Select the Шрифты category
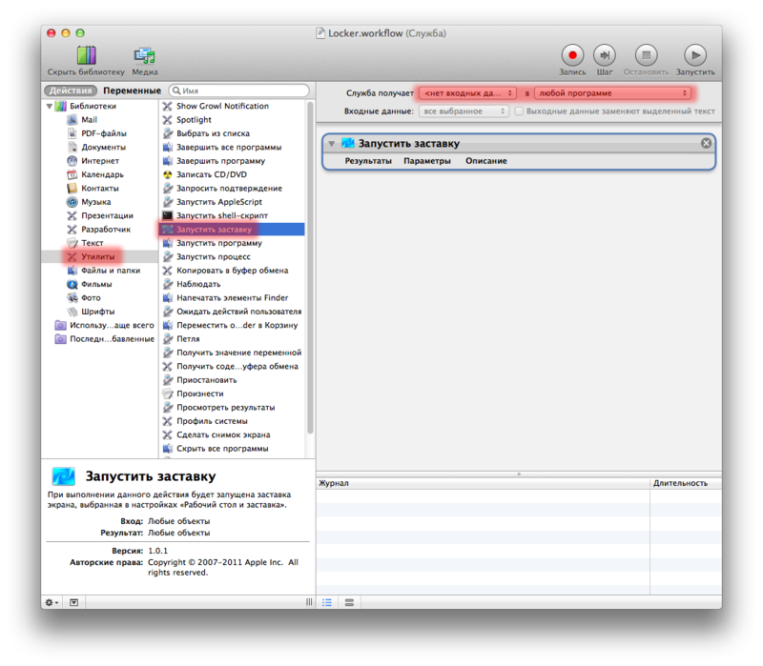 (x=98, y=312)
